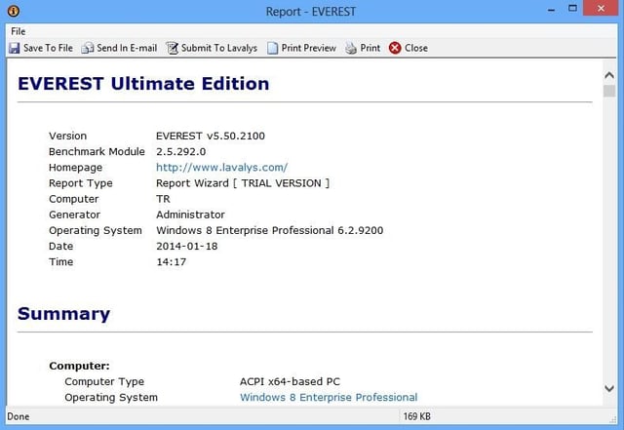Click the Send In E-mail label
Screen dimensions: 624x430
tap(127, 48)
